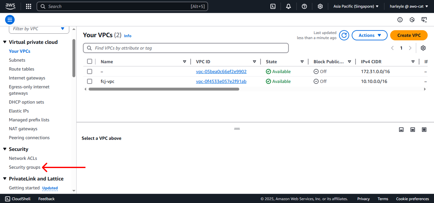434x203 pixels.
Task: Click the top AWS Search box
Action: [x=122, y=6]
